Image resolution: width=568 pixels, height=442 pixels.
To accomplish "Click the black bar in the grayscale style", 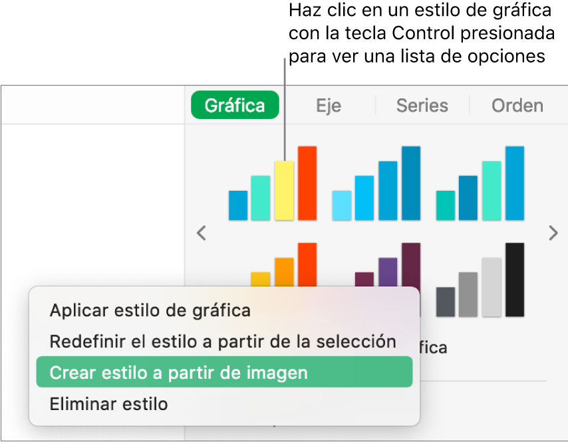I will [515, 280].
